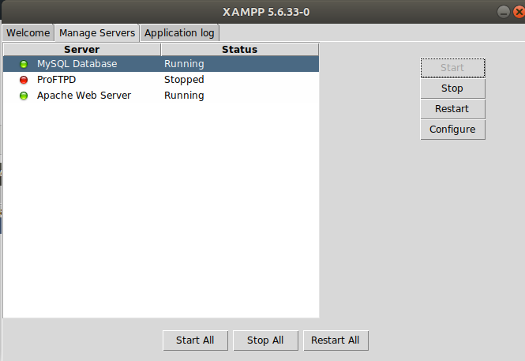Minimize the XAMPP window
Screen dimensions: 525x361
click(503, 12)
